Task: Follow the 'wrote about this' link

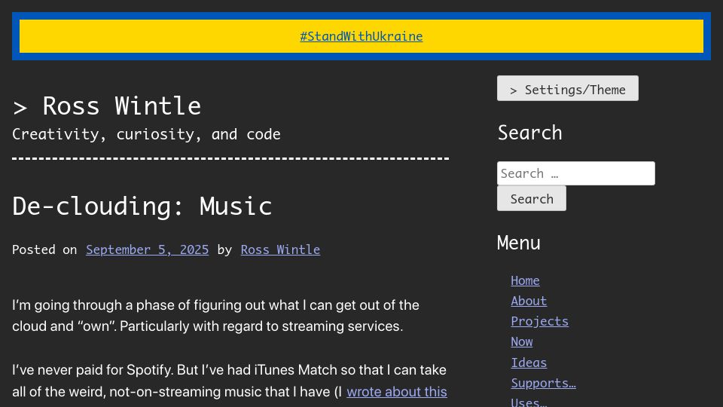Action: (x=397, y=392)
